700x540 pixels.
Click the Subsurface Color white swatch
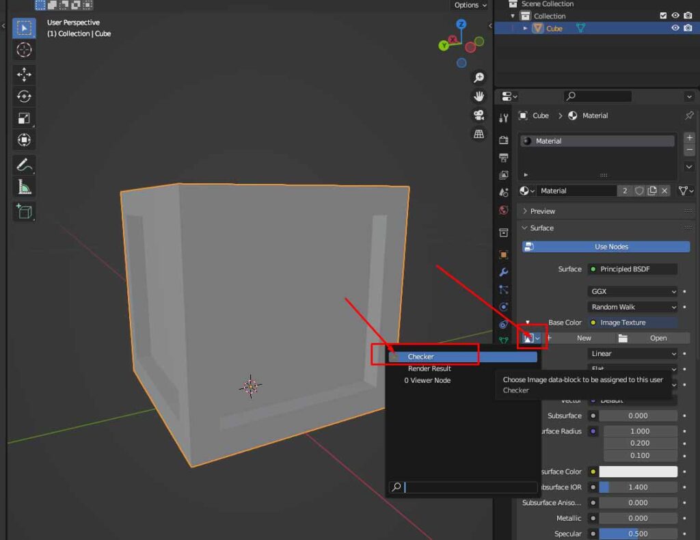click(x=638, y=472)
